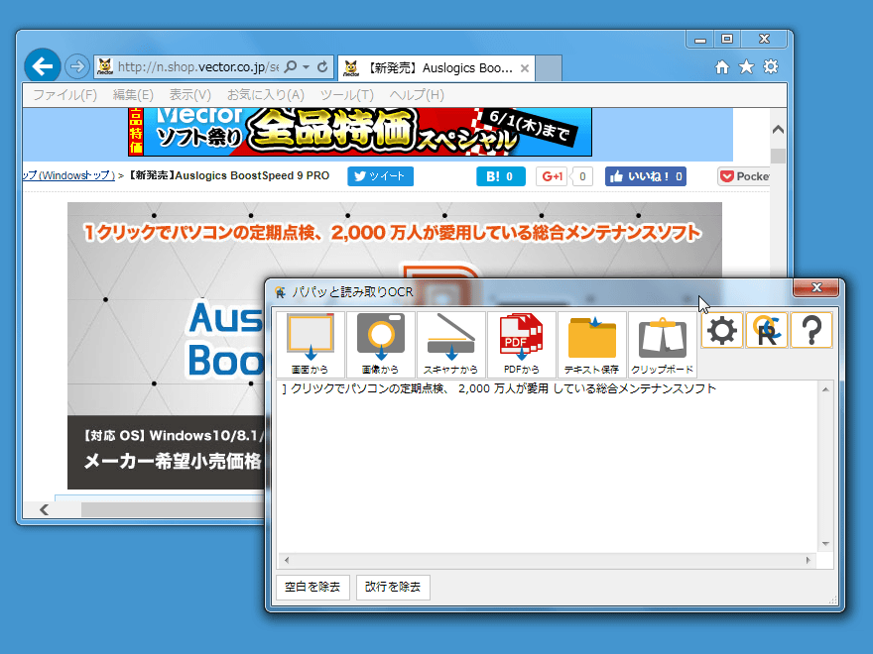Image resolution: width=873 pixels, height=654 pixels.
Task: Open a PDF with PDFから
Action: pyautogui.click(x=522, y=344)
